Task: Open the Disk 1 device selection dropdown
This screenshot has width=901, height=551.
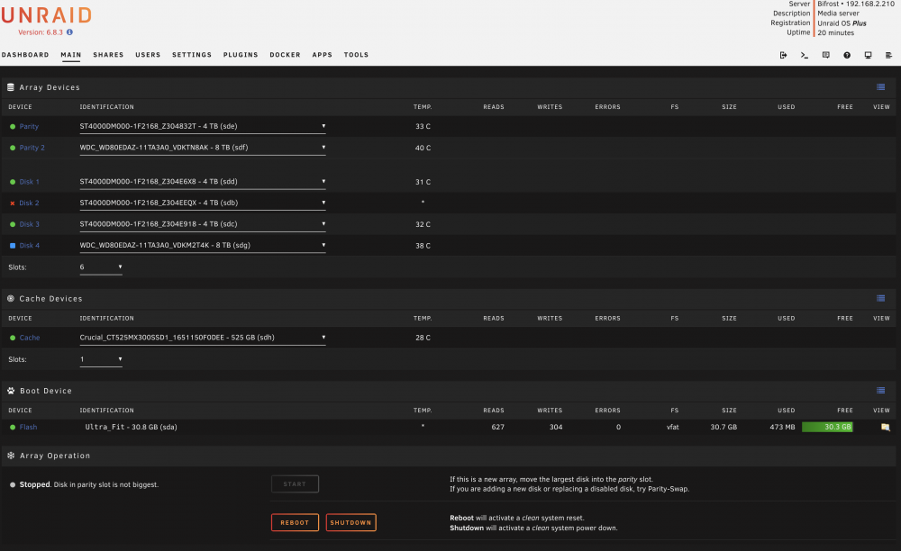Action: coord(202,181)
